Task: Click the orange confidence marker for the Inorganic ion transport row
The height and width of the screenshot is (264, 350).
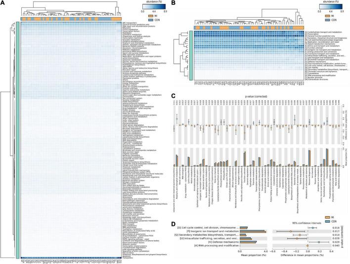Action: [x=291, y=231]
